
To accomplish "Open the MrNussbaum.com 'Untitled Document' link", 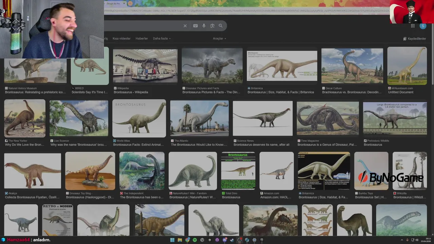I will coord(401,92).
